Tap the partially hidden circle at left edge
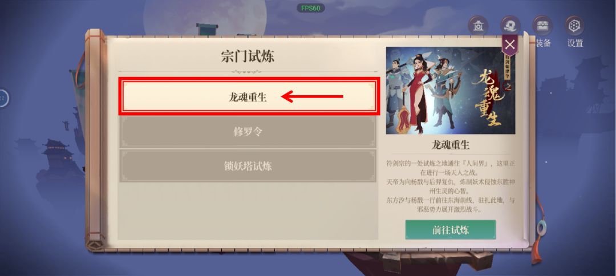616x276 pixels. 4,98
